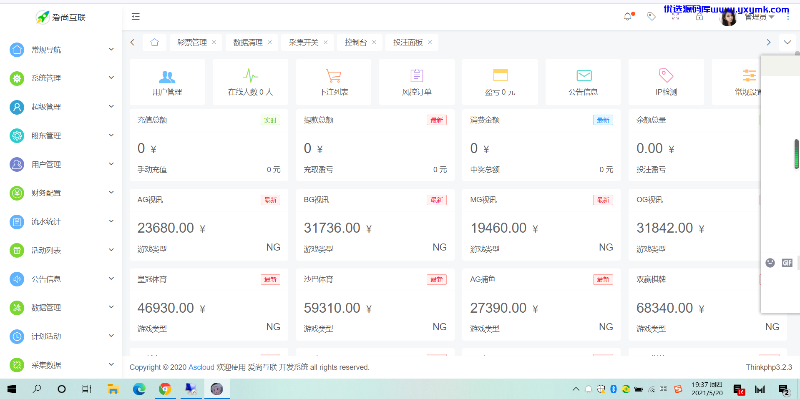
Task: Expand the 常规导航 sidebar menu
Action: (61, 50)
